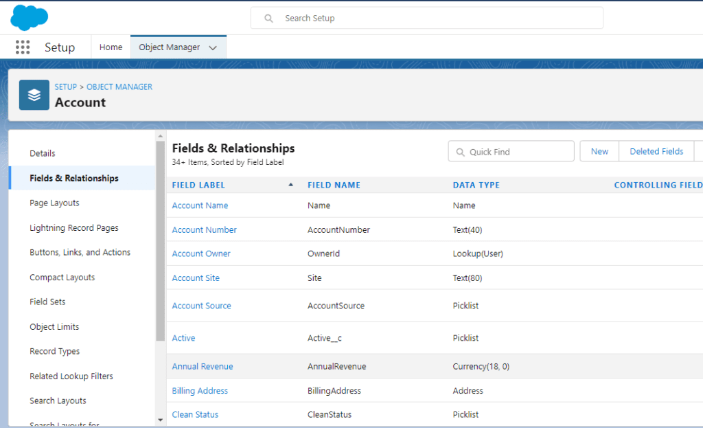Go to Related Lookup Filters

pyautogui.click(x=71, y=376)
